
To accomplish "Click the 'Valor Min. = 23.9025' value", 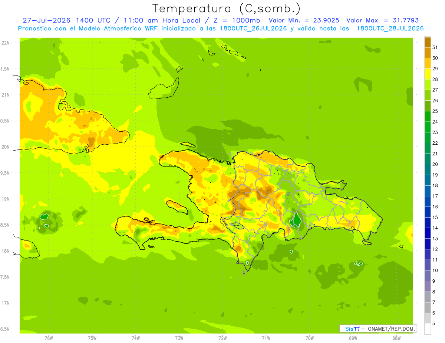I will click(304, 20).
